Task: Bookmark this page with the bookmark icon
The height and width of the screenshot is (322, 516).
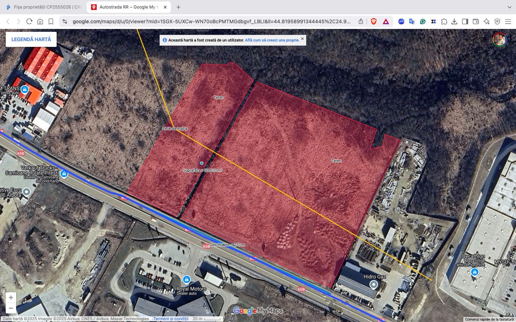Action: [51, 21]
